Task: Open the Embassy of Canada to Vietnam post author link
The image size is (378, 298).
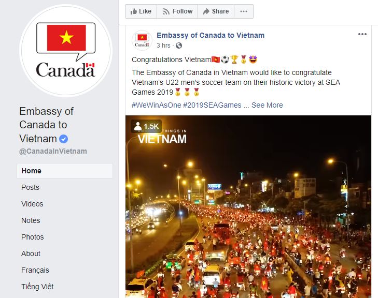Action: click(211, 35)
